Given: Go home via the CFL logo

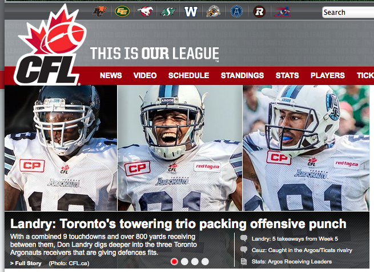Looking at the screenshot, I should point(49,45).
